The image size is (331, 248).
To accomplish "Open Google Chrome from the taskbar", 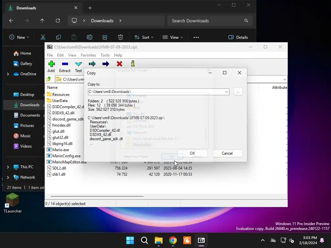I will pyautogui.click(x=173, y=240).
